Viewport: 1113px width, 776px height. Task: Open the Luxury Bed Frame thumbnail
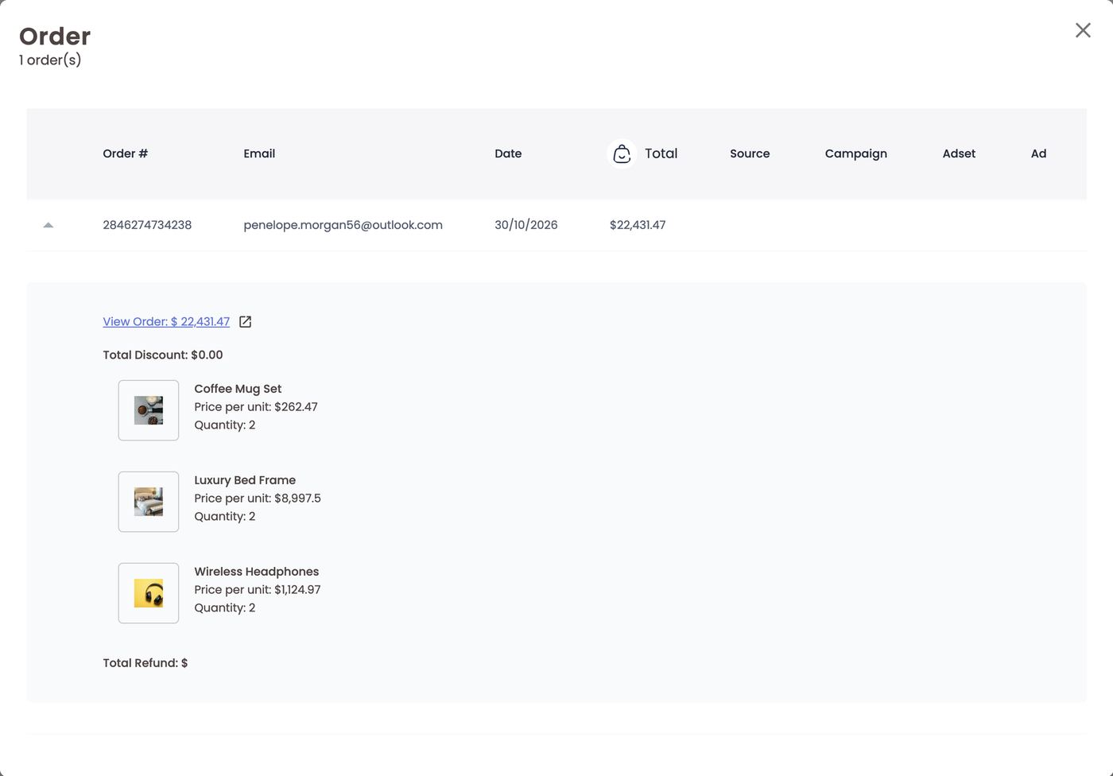click(x=149, y=502)
